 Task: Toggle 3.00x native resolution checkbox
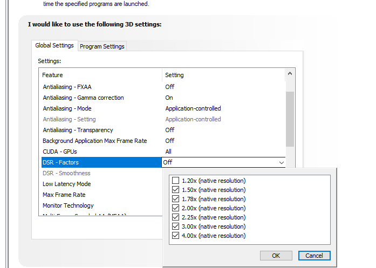pyautogui.click(x=175, y=226)
